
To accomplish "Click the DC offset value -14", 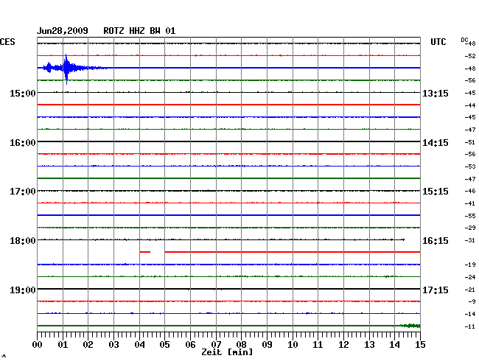I will [470, 314].
